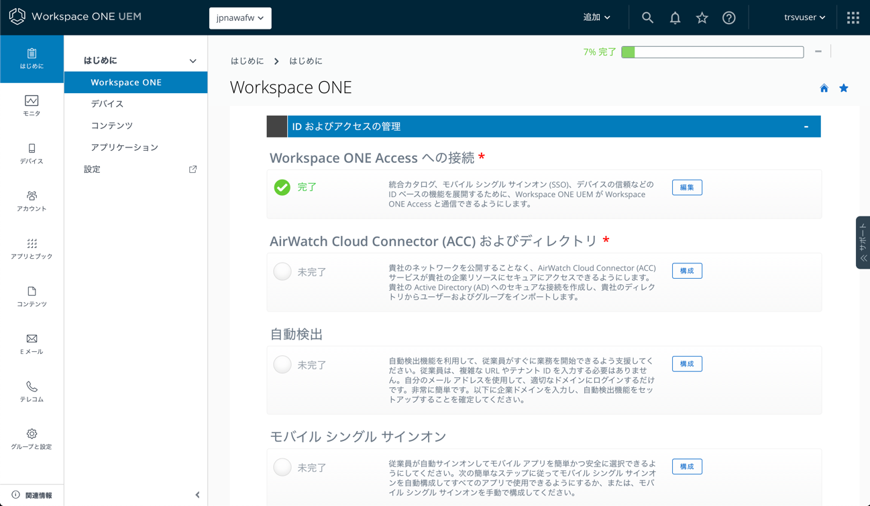Click the second はじめに breadcrumb
The image size is (870, 506).
point(306,61)
